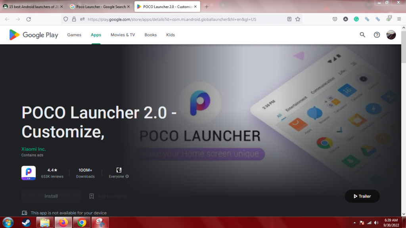The image size is (406, 228).
Task: Open the account profile avatar
Action: tap(391, 35)
